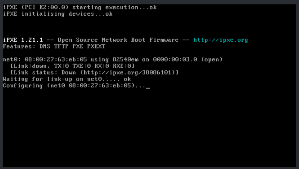299x169 pixels.
Task: Click the Link:down status text
Action: click(30, 66)
